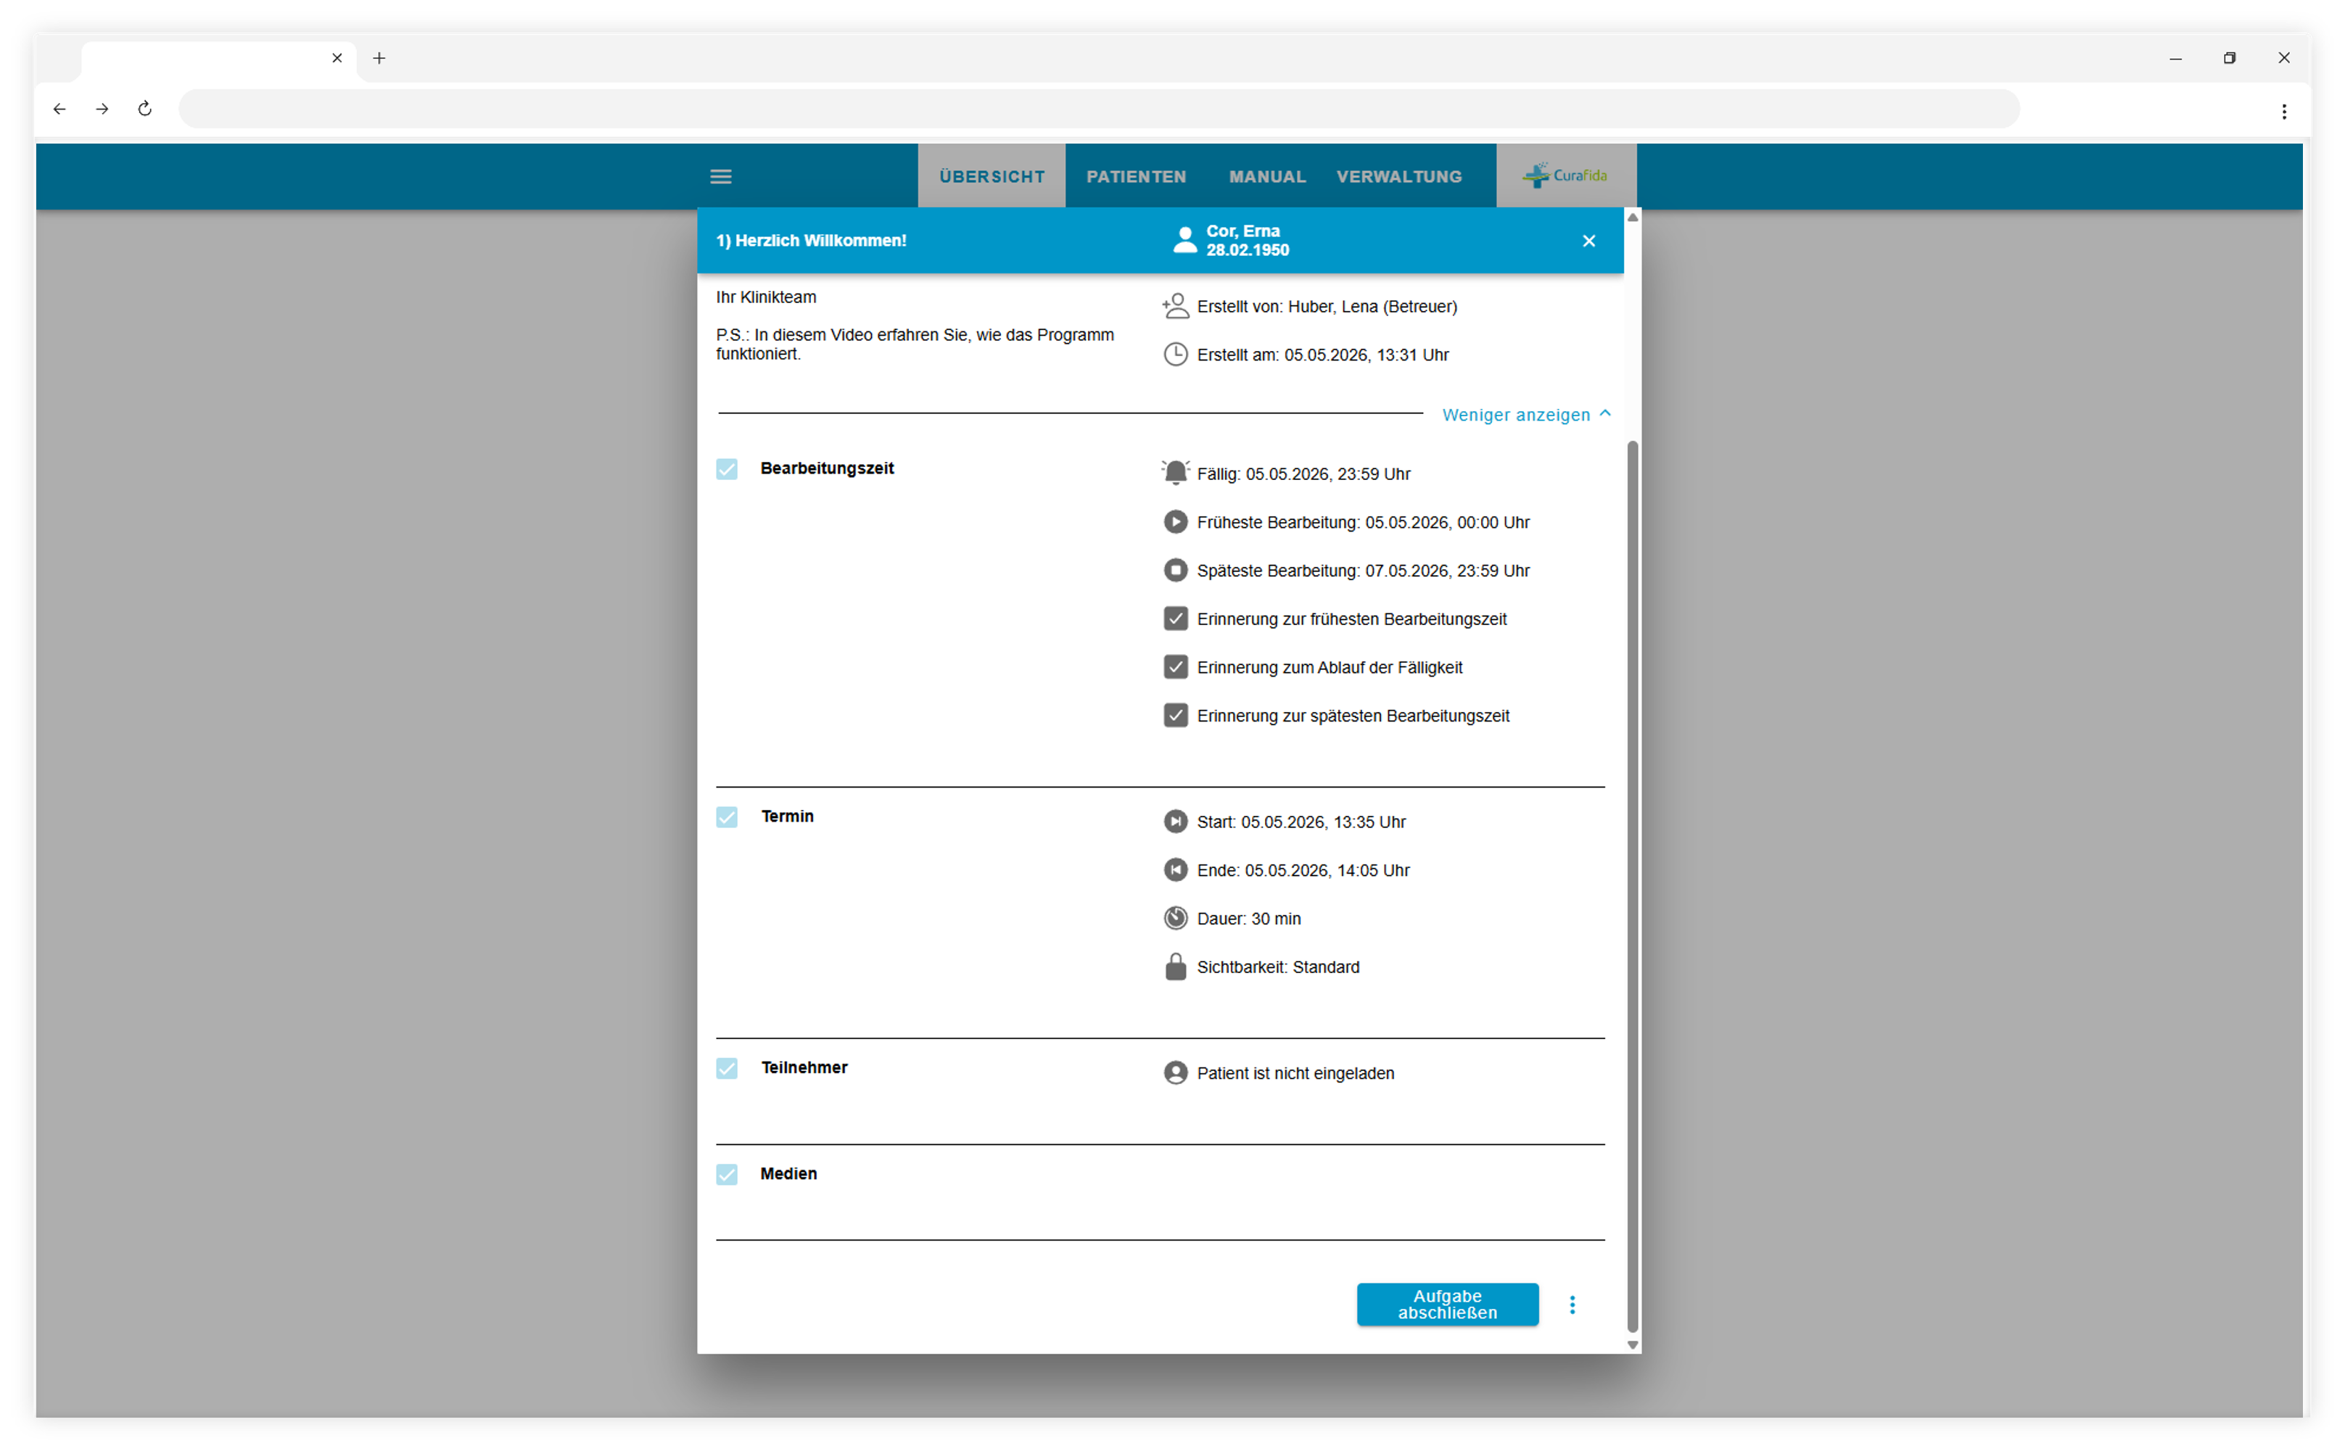Click the text Start: 05.05.2026, 13:35 Uhr

click(1301, 822)
